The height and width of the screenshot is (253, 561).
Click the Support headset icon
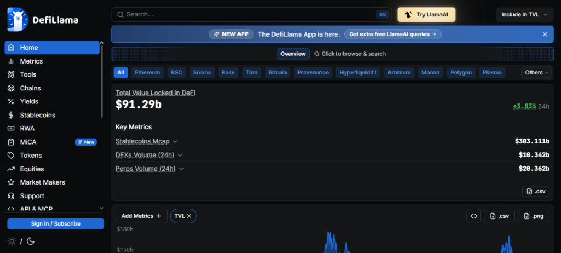point(11,196)
